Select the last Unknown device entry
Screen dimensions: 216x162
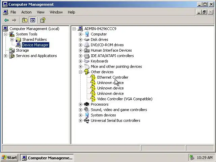110,93
